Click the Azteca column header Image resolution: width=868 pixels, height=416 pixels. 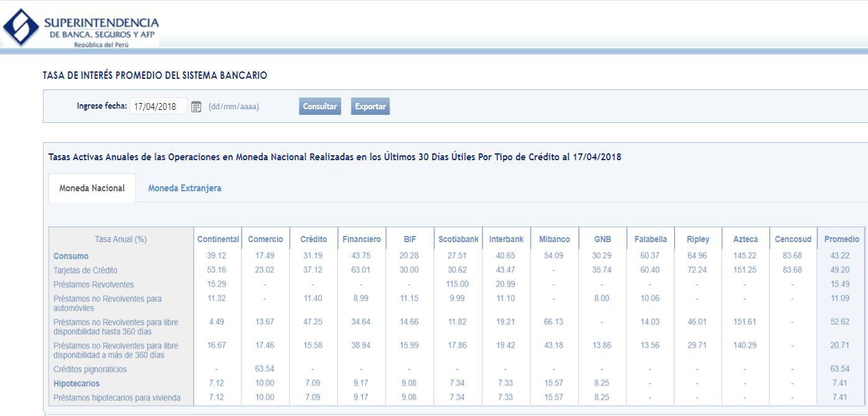click(745, 240)
